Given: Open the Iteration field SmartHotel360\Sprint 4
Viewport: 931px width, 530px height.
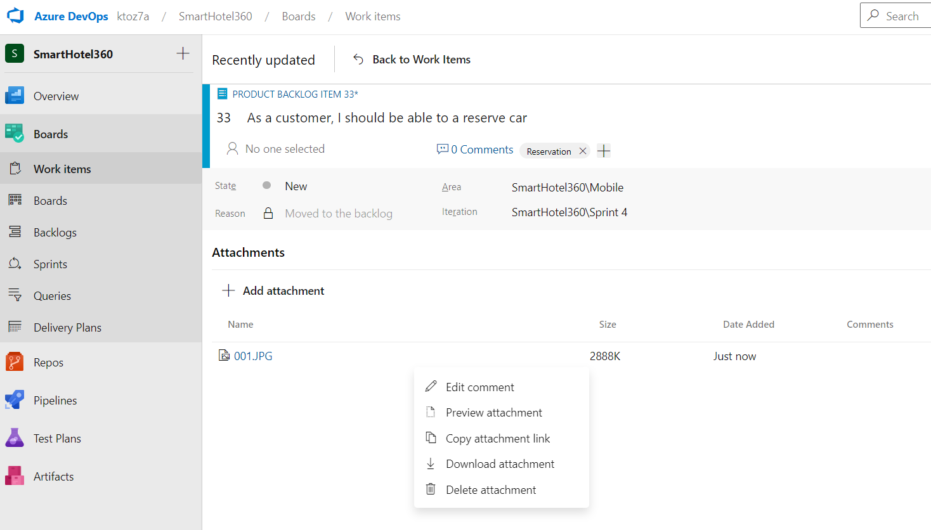Looking at the screenshot, I should click(x=569, y=212).
